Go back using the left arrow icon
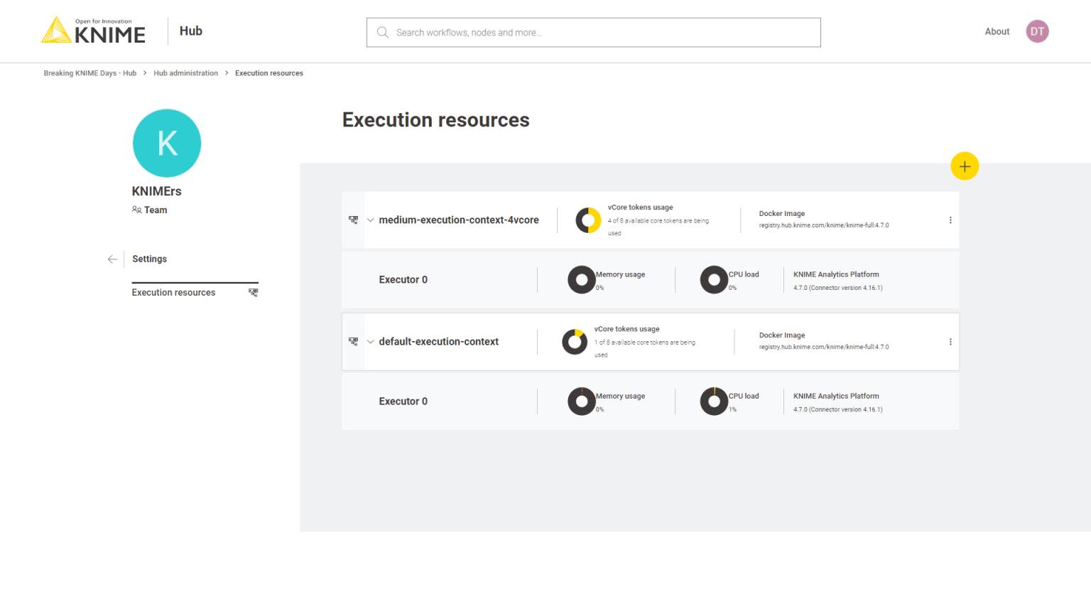 tap(112, 259)
